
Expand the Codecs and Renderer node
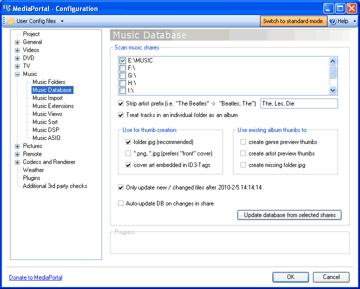[x=17, y=162]
